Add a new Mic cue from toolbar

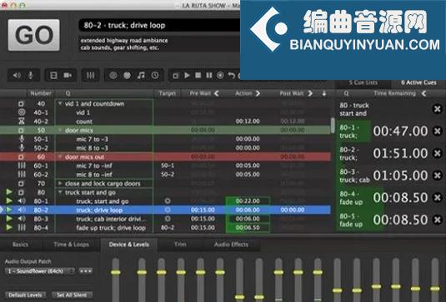31,75
